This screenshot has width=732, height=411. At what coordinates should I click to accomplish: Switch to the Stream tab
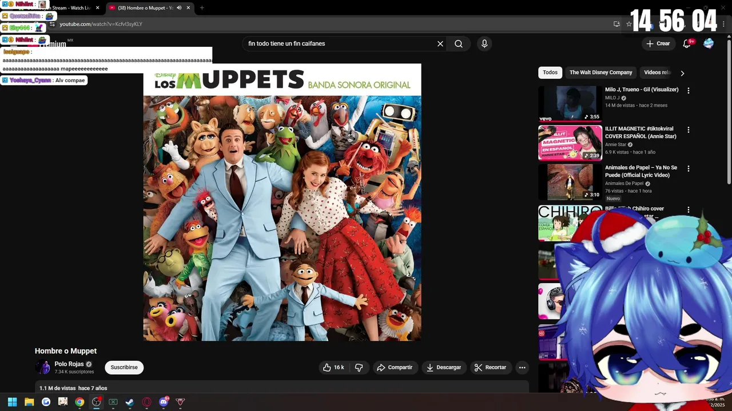pos(69,8)
